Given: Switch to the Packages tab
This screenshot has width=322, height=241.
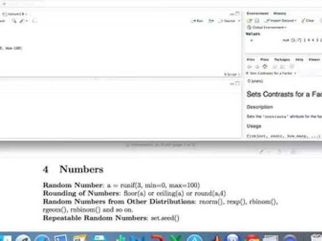Looking at the screenshot, I should 282,59.
